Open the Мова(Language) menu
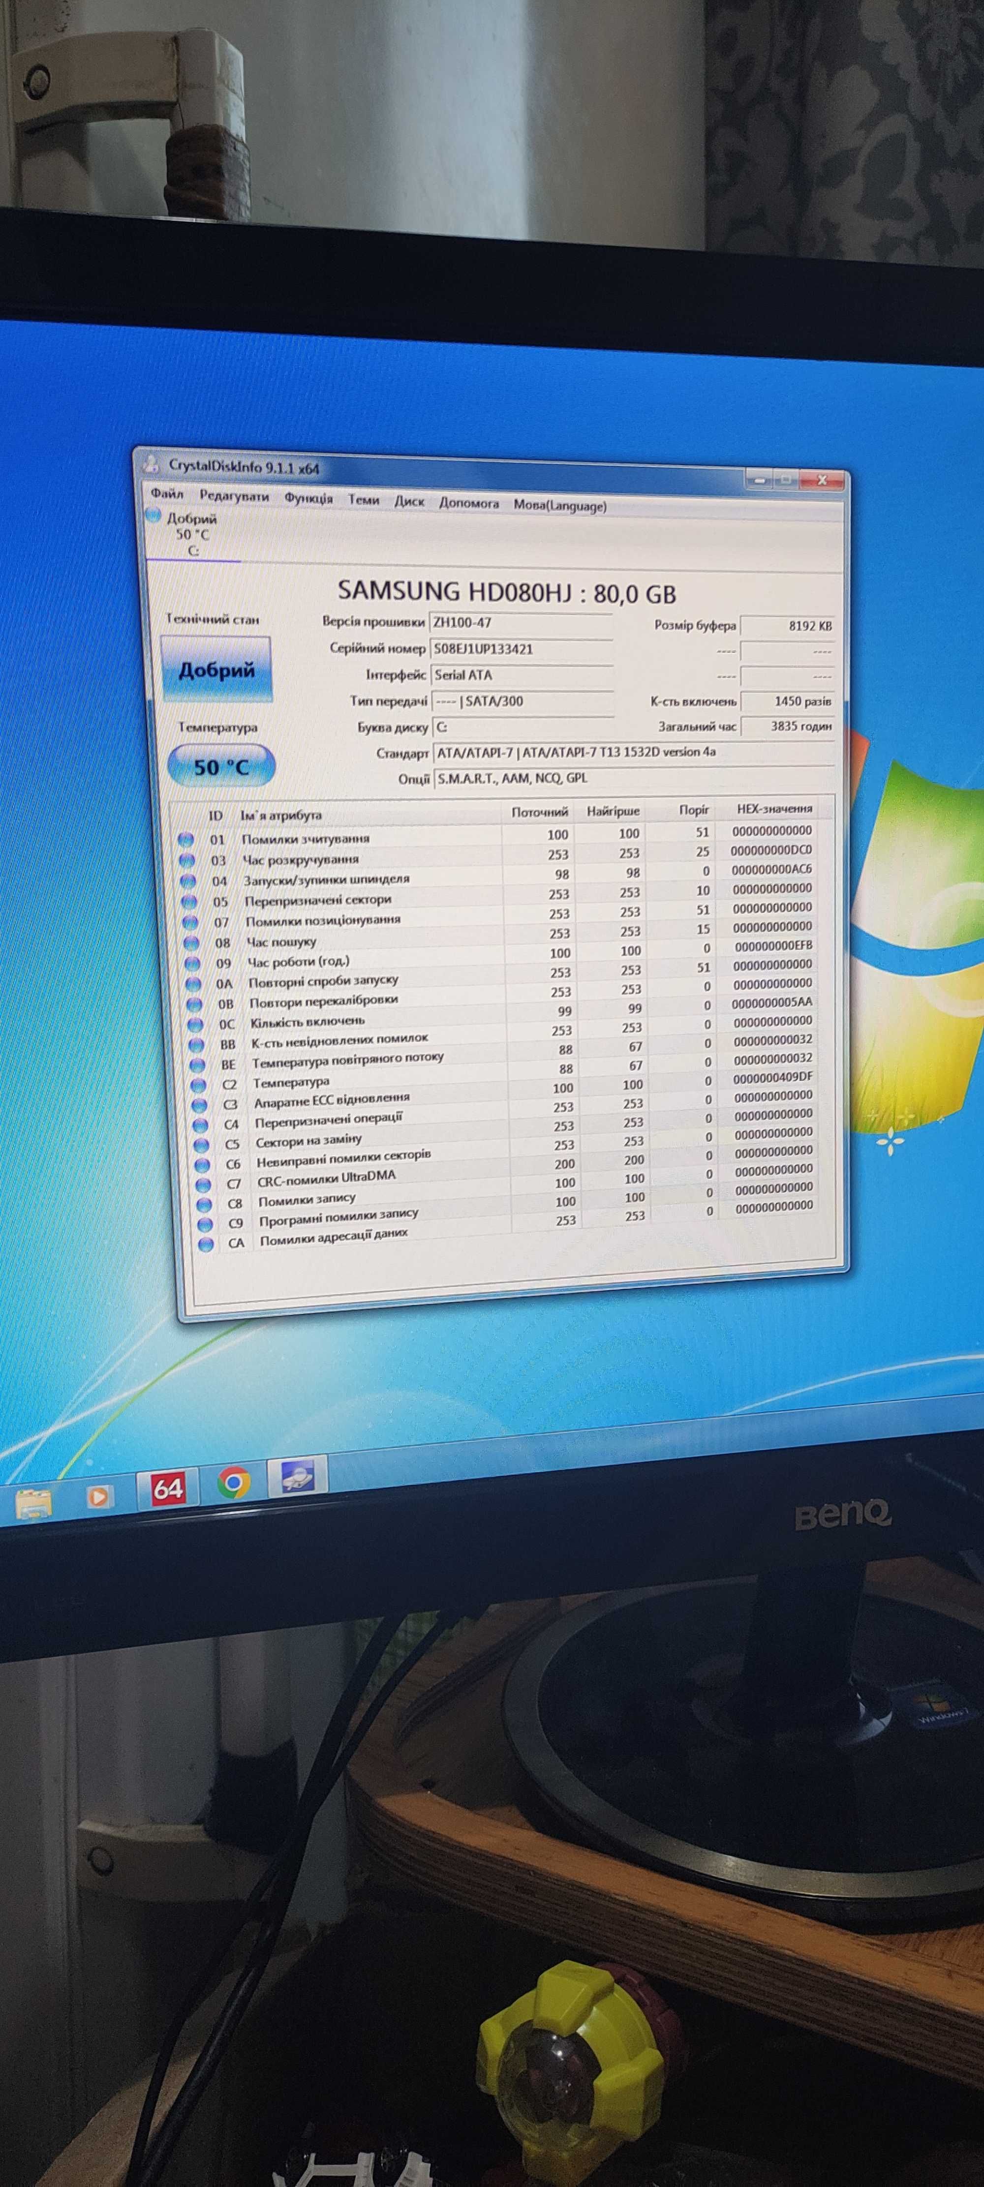This screenshot has height=2187, width=984. (559, 505)
